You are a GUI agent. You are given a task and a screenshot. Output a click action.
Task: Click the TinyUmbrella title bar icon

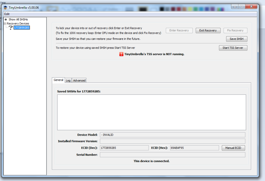(5, 7)
